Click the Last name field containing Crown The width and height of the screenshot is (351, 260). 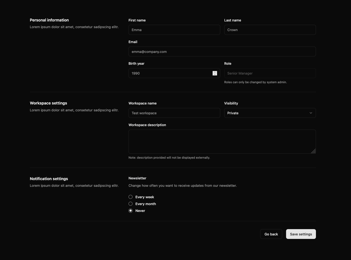click(x=270, y=30)
